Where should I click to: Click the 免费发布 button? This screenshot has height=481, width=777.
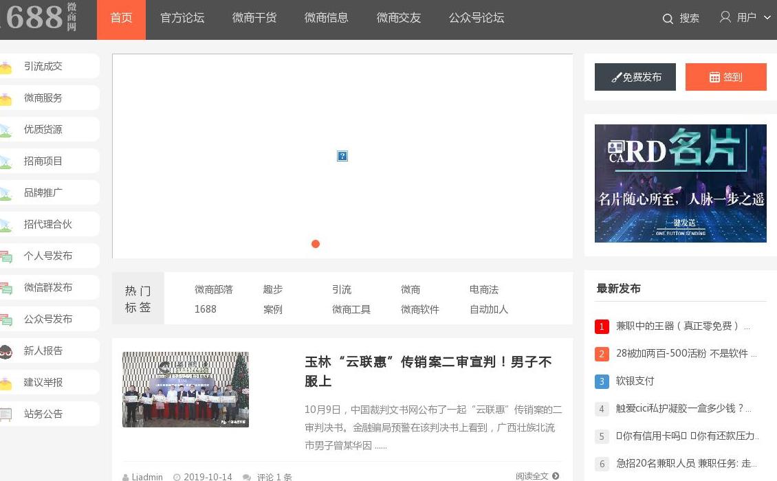(x=635, y=77)
